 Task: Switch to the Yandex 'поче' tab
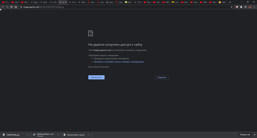click(x=101, y=2)
